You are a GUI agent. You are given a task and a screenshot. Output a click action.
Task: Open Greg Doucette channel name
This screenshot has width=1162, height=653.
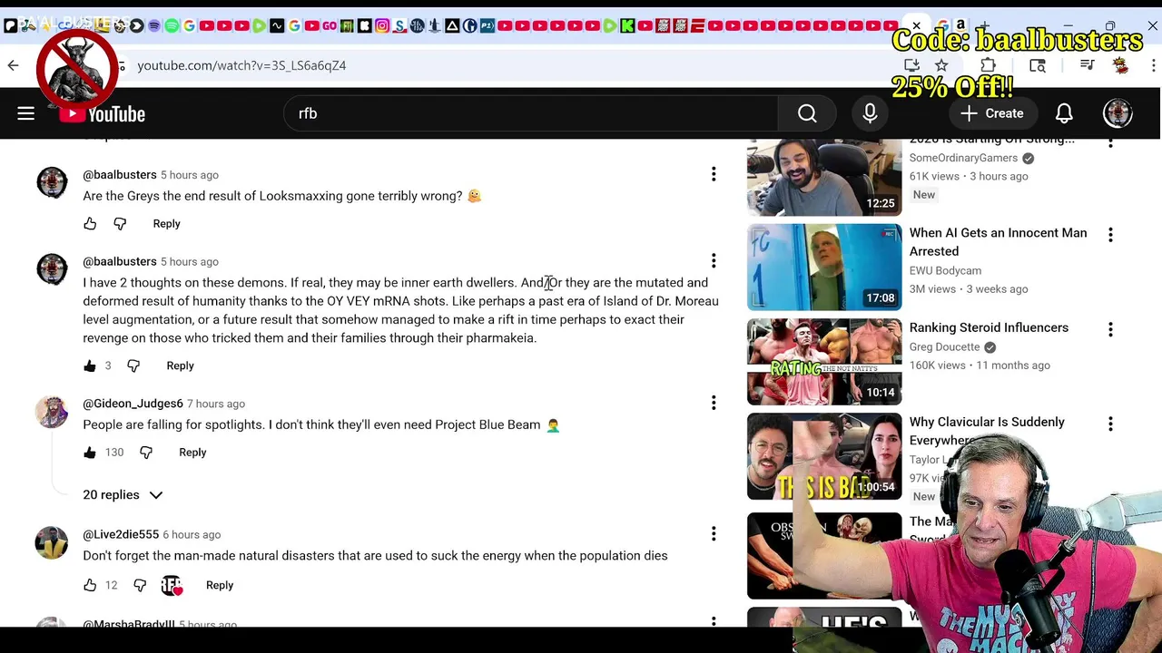944,346
